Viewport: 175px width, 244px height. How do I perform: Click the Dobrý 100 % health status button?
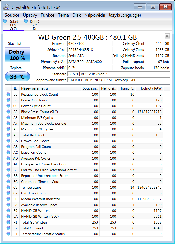tap(17, 55)
